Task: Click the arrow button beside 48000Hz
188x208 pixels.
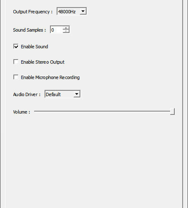Action: click(83, 11)
